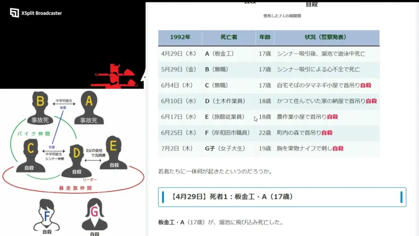Viewport: 419px width, 236px height.
Task: Click the 死亡者 table header
Action: coord(229,37)
